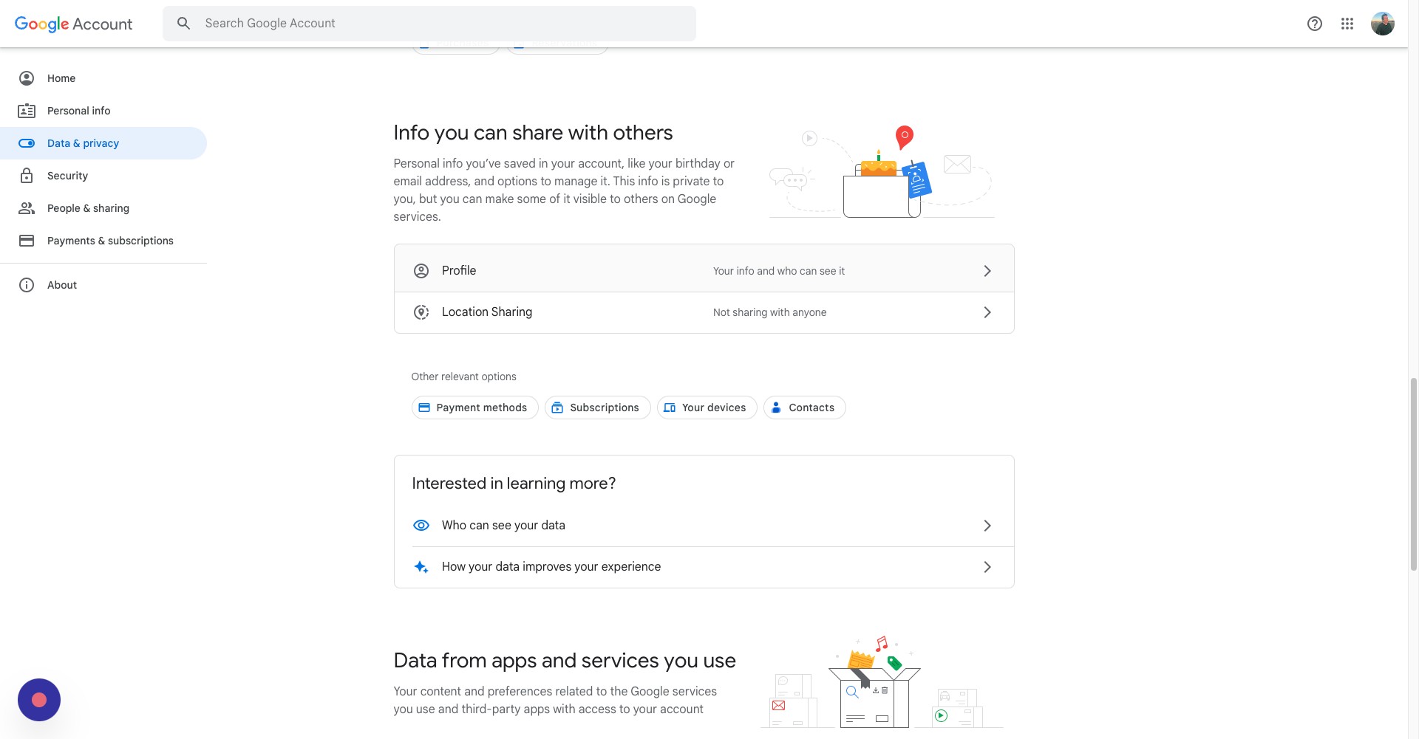Click the Payments & subscriptions card icon
Screen dimensions: 1419x739
(27, 241)
